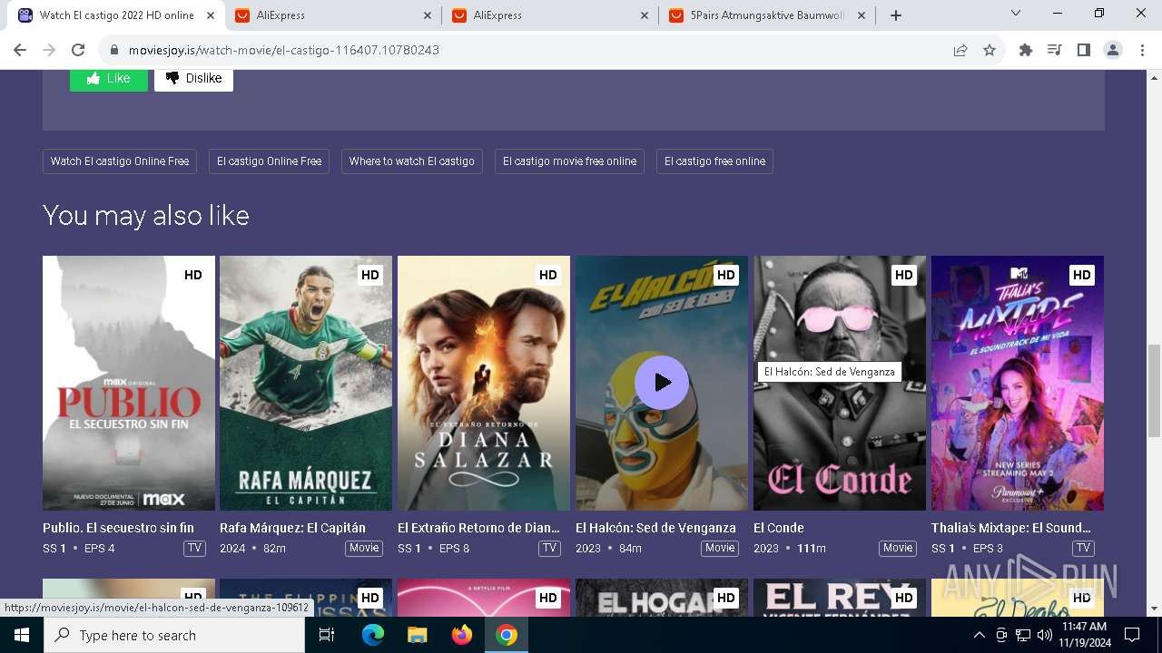Click the 'Publio. El secuestro sin fin' title
Image resolution: width=1162 pixels, height=653 pixels.
click(x=118, y=528)
